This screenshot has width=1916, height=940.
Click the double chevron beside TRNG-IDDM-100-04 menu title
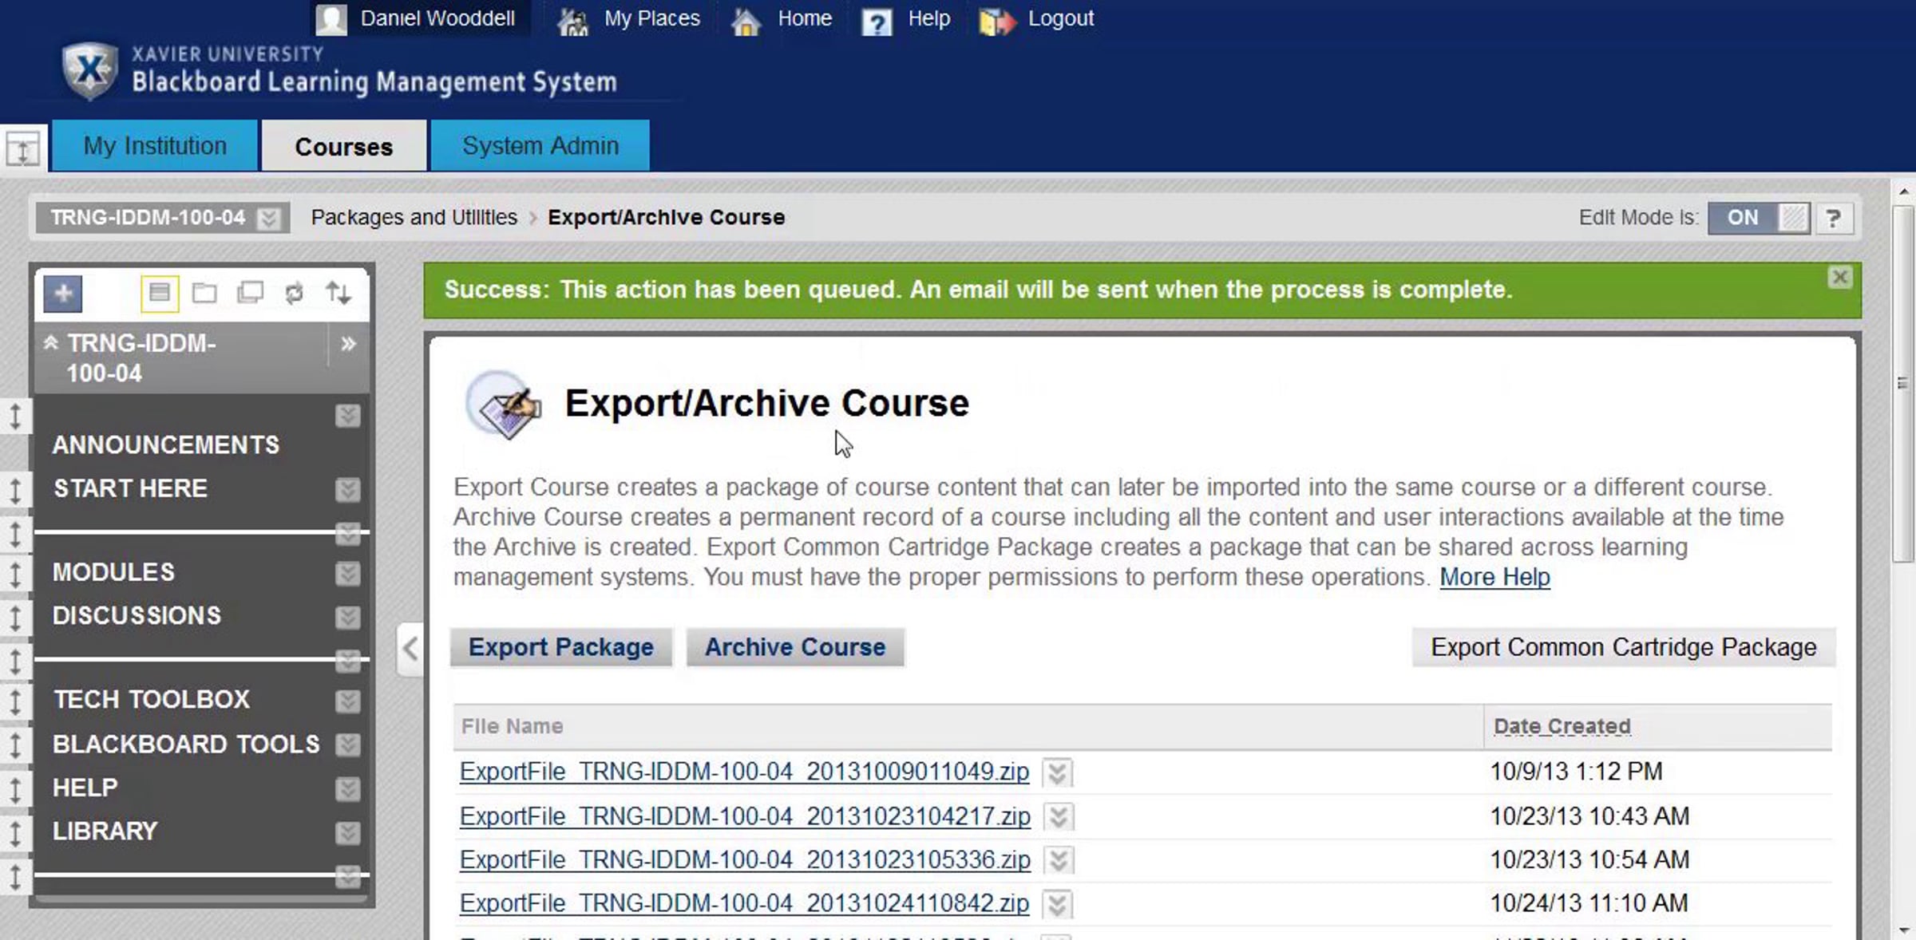pyautogui.click(x=348, y=344)
